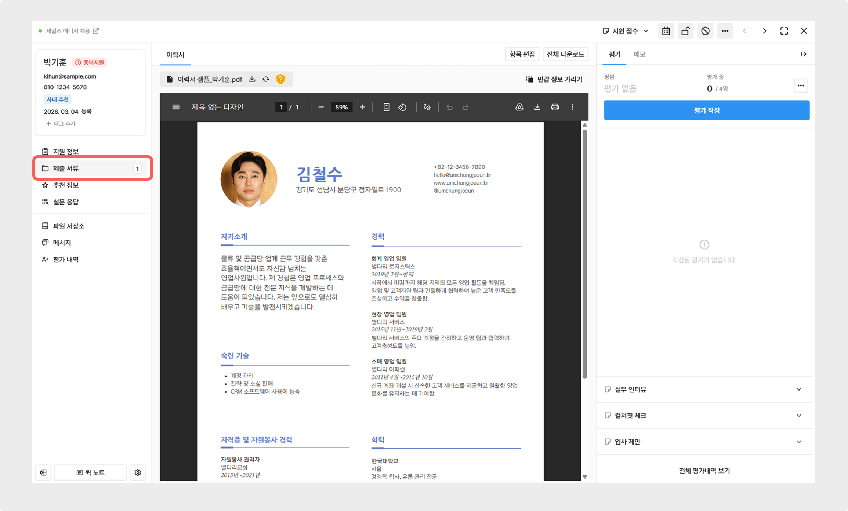Toggle fullscreen view of applicant panel
The height and width of the screenshot is (511, 848).
[x=784, y=31]
